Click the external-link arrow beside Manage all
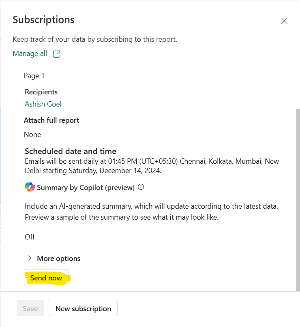Viewport: 300px width, 327px height. click(56, 53)
